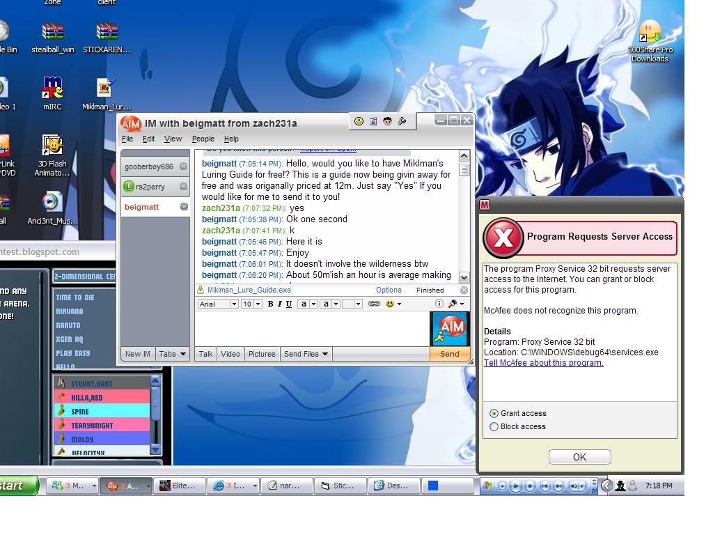Image resolution: width=713 pixels, height=535 pixels.
Task: Insert a hyperlink with the chain icon
Action: tap(374, 304)
